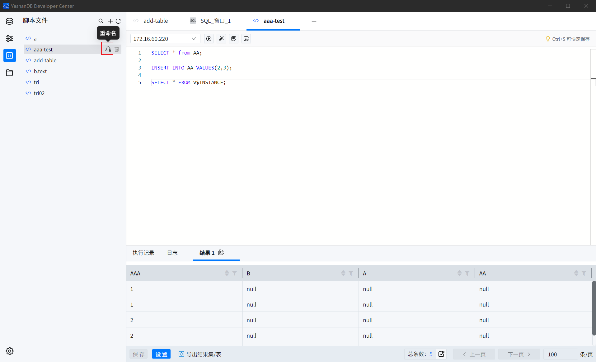
Task: Create a new script with the plus icon
Action: [110, 21]
